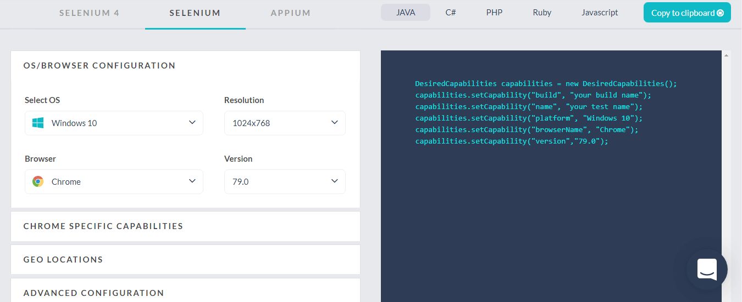Image resolution: width=742 pixels, height=302 pixels.
Task: Select the Selenium tab
Action: pos(195,13)
